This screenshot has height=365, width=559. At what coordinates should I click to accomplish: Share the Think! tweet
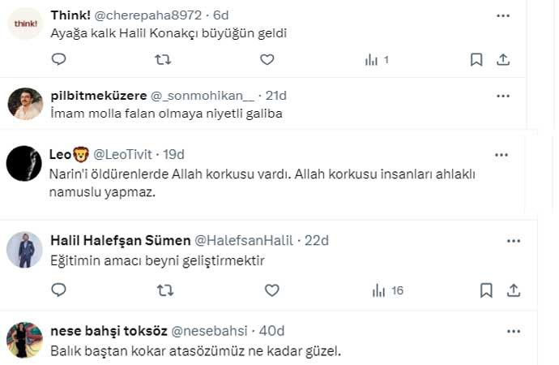click(502, 59)
